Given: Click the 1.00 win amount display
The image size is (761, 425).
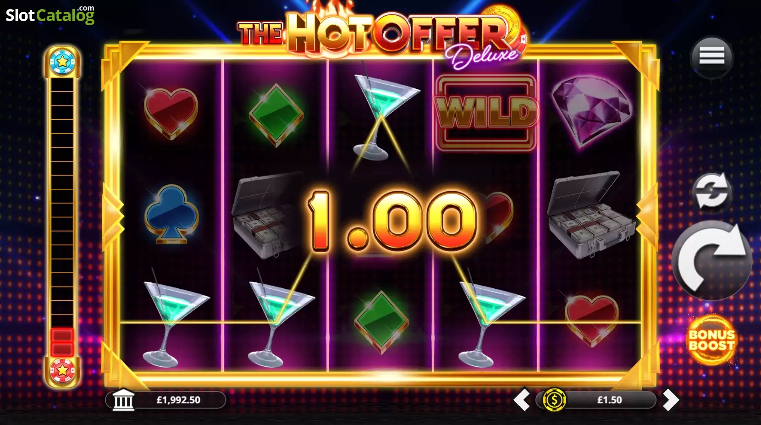Looking at the screenshot, I should (x=392, y=221).
